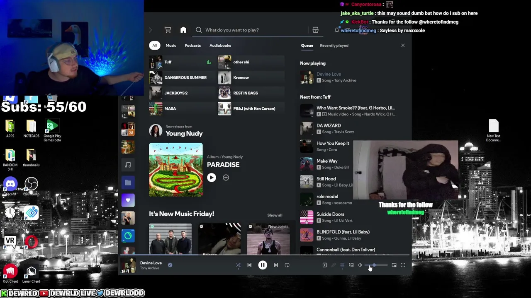Open the Tuff playlist tile
Viewport: 531px width, 298px height.
click(x=182, y=62)
